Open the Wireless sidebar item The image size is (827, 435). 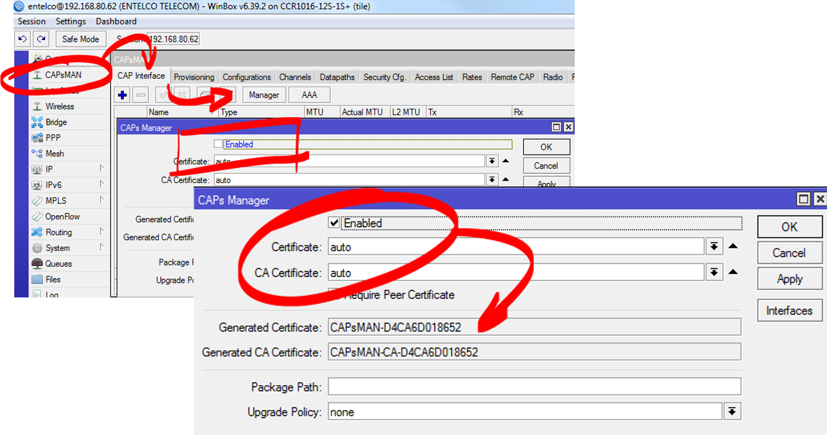[59, 106]
